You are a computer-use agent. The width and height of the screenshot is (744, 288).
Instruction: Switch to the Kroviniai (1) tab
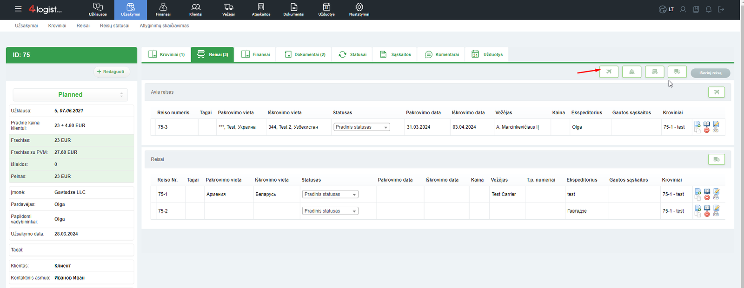pyautogui.click(x=166, y=54)
